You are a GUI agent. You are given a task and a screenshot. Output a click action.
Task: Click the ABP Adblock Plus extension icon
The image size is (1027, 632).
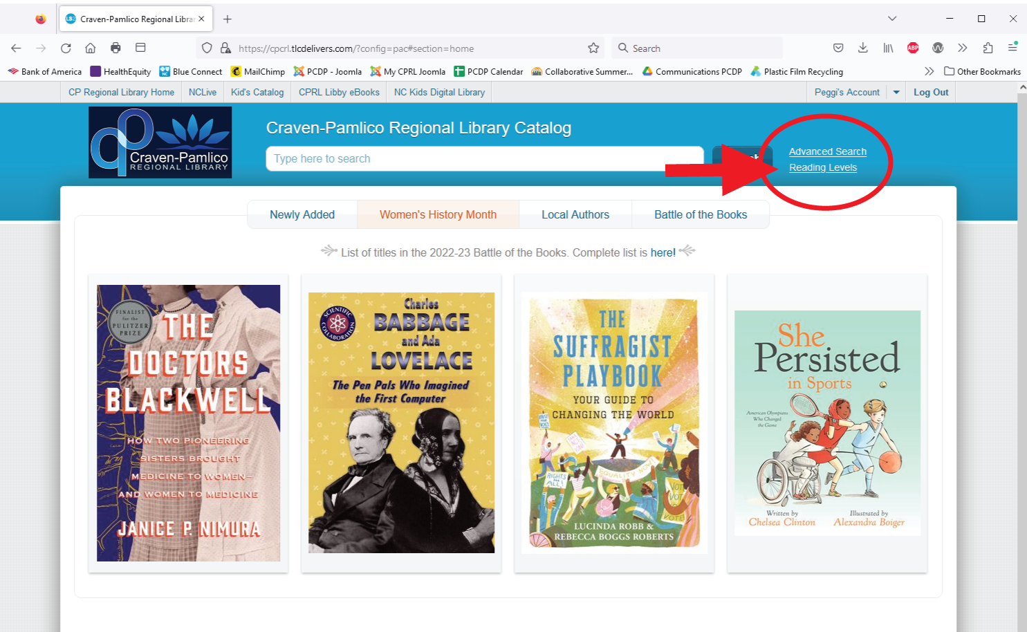point(913,48)
